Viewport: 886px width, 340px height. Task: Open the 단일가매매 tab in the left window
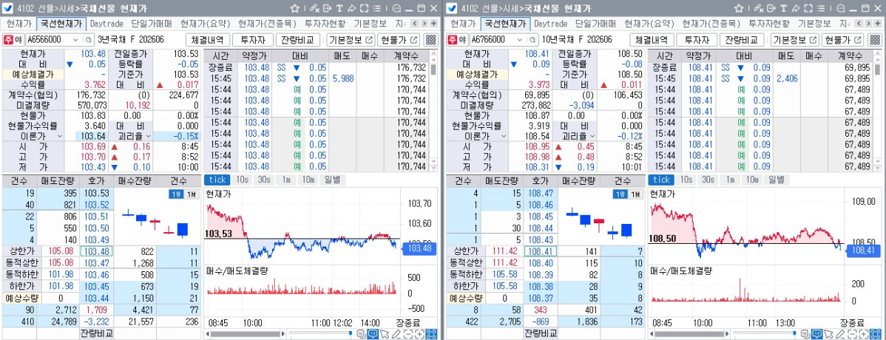(x=152, y=24)
